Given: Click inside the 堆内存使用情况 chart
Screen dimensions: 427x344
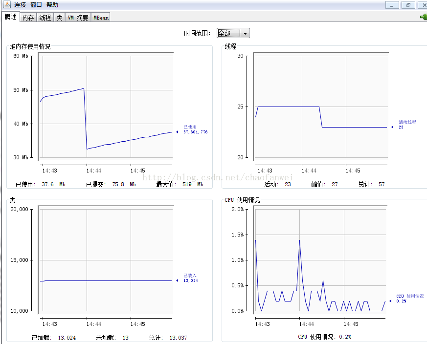Looking at the screenshot, I should (x=106, y=107).
